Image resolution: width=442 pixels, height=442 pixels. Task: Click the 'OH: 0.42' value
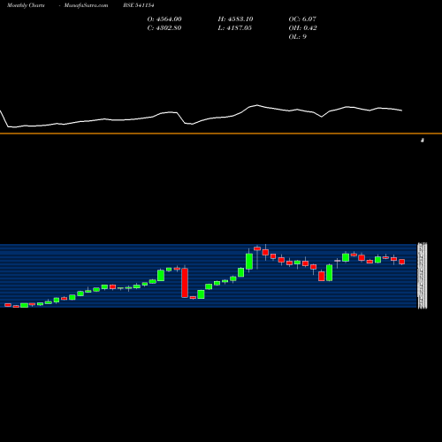click(302, 28)
